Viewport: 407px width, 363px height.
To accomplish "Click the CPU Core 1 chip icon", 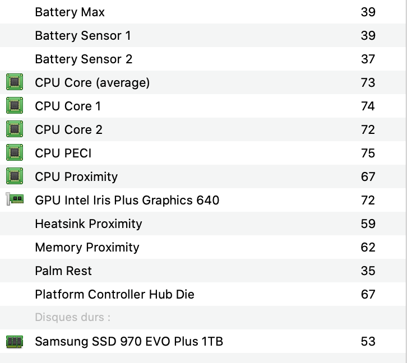I will (x=15, y=106).
